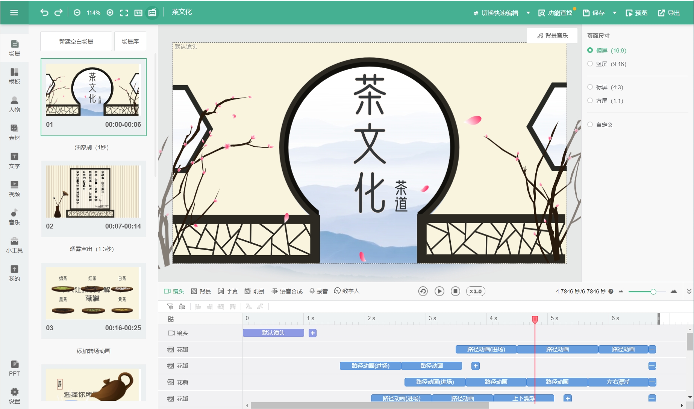The height and width of the screenshot is (409, 694).
Task: Zoom in the canvas with plus icon
Action: pyautogui.click(x=110, y=12)
